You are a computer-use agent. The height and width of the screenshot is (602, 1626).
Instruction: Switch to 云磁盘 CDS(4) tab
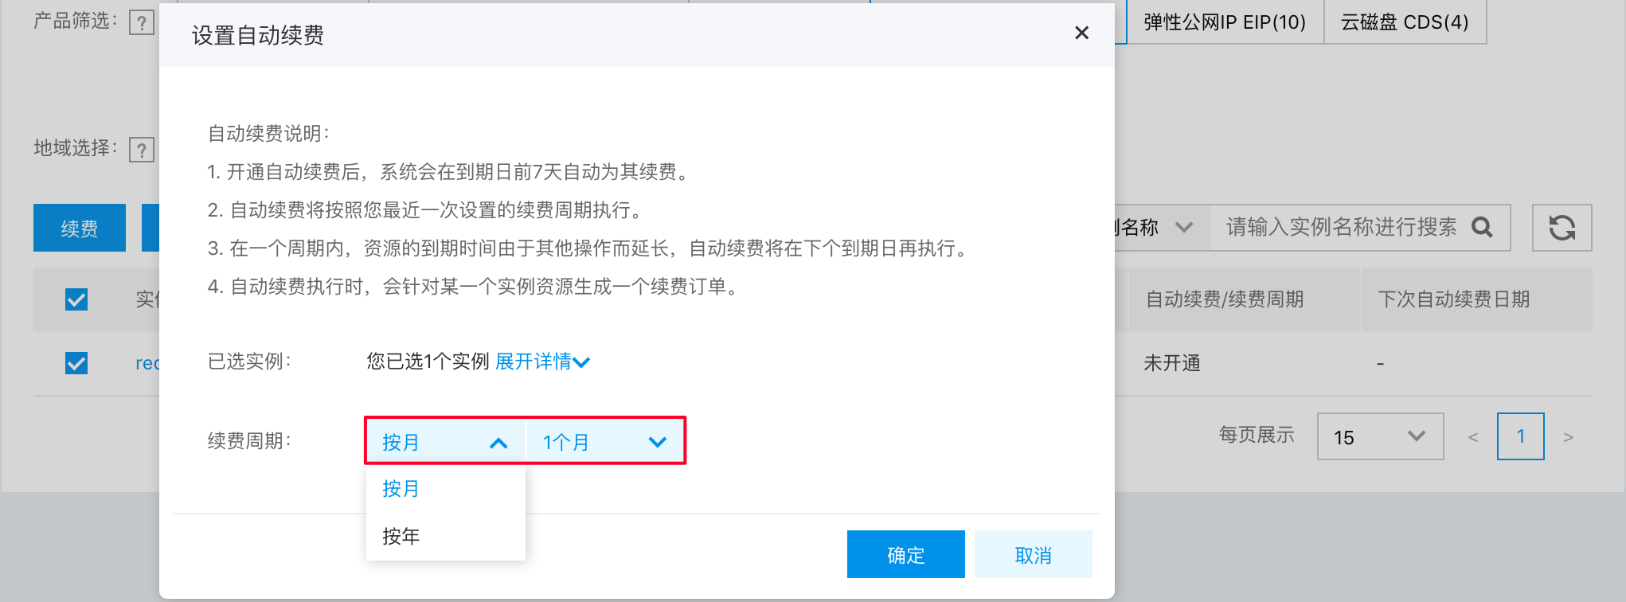(x=1405, y=22)
